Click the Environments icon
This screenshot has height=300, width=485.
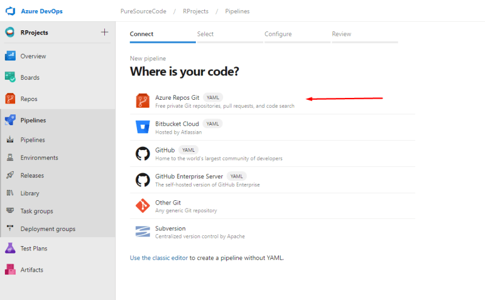[x=10, y=157]
